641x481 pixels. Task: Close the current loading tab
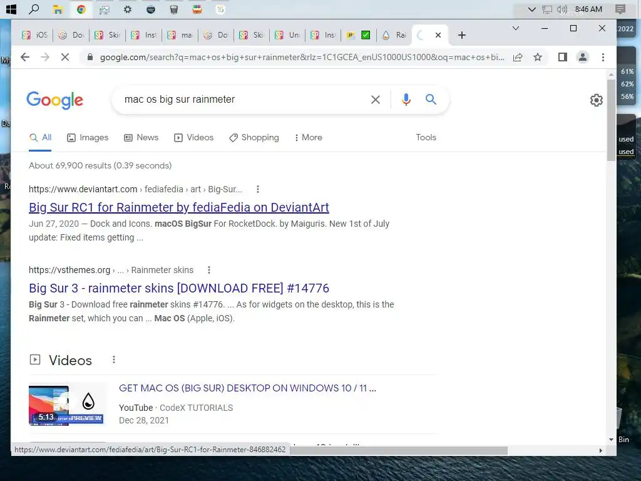coord(438,35)
